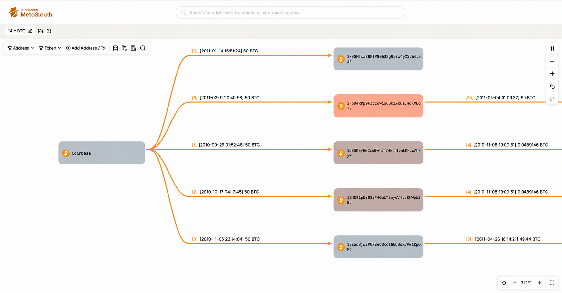Click the bookmark memo icon in toolbar
This screenshot has height=293, width=562.
tap(115, 48)
